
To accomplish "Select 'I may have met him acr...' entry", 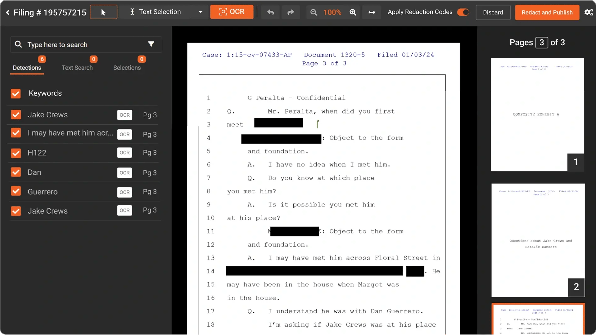I will pyautogui.click(x=70, y=133).
